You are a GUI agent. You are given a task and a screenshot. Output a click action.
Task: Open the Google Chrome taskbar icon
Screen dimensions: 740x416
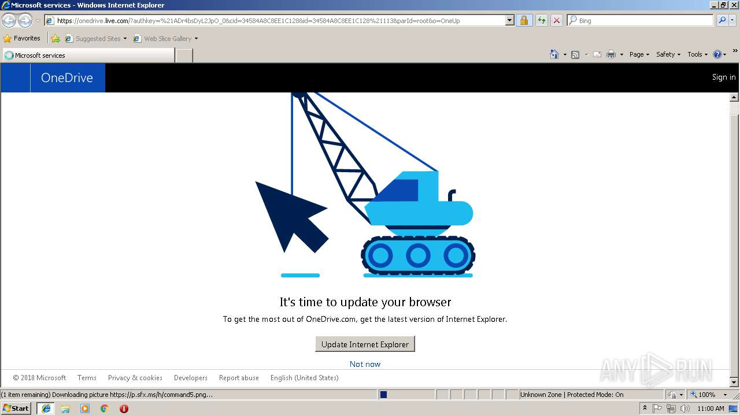click(104, 408)
